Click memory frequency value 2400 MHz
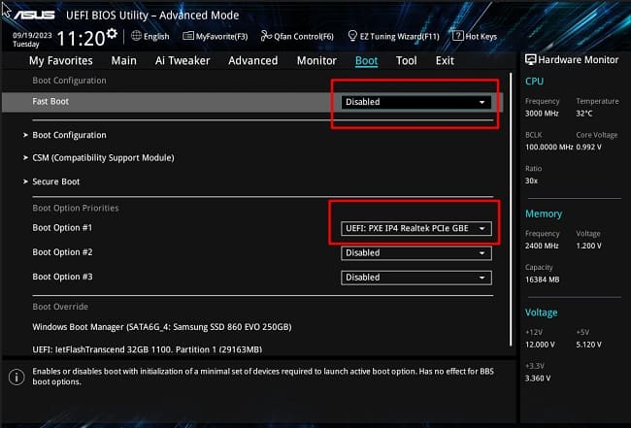This screenshot has height=428, width=631. (x=542, y=246)
